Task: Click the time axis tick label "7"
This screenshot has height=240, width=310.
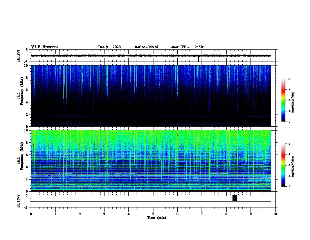Action: 202,214
